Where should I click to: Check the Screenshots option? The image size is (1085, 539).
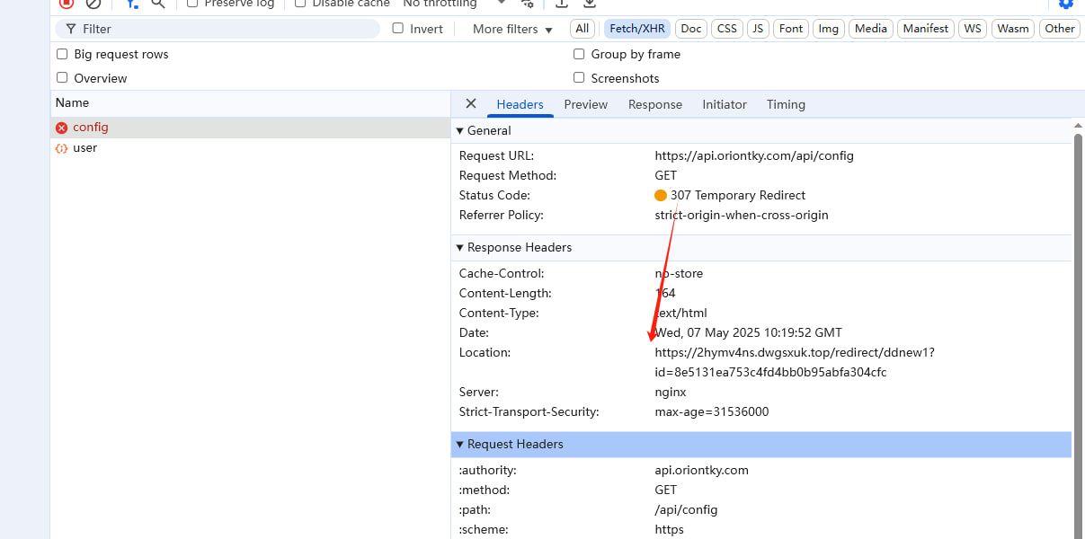(579, 78)
